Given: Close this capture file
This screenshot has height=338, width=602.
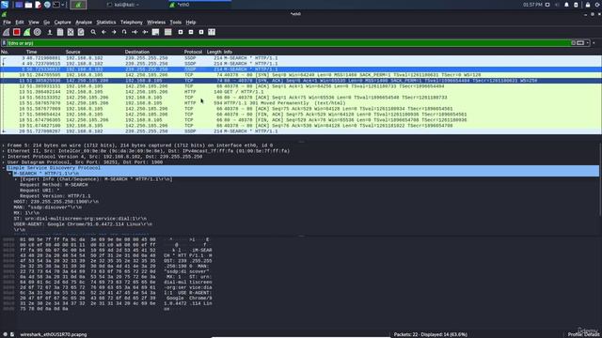Looking at the screenshot, I should 71,32.
